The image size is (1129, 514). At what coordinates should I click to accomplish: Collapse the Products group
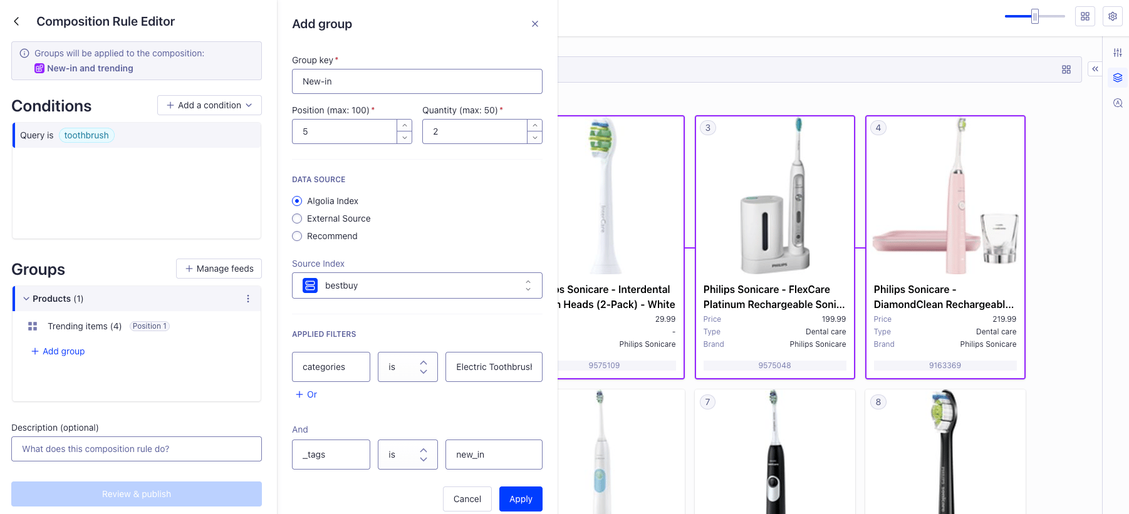pyautogui.click(x=26, y=299)
